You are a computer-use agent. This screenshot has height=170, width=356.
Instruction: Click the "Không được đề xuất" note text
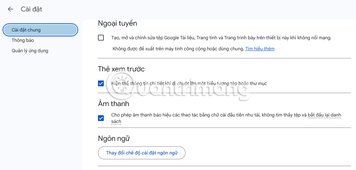178,49
